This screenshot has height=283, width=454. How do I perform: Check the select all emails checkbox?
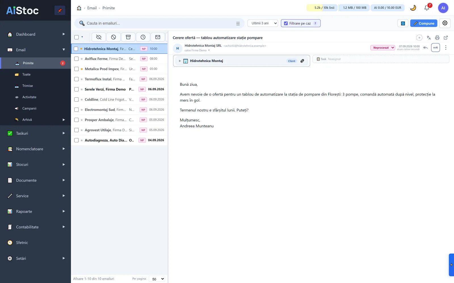click(77, 37)
